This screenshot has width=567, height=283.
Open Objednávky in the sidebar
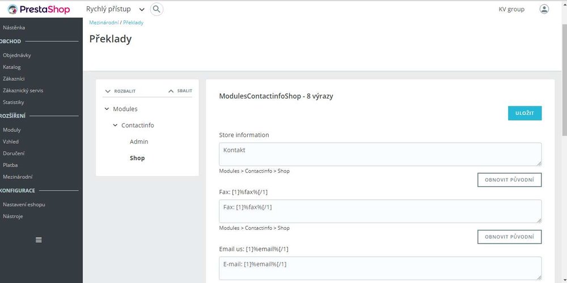[17, 55]
